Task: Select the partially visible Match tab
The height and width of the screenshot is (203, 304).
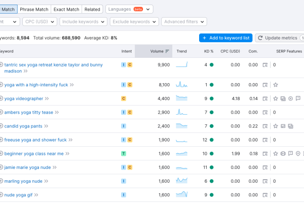Action: click(x=8, y=9)
